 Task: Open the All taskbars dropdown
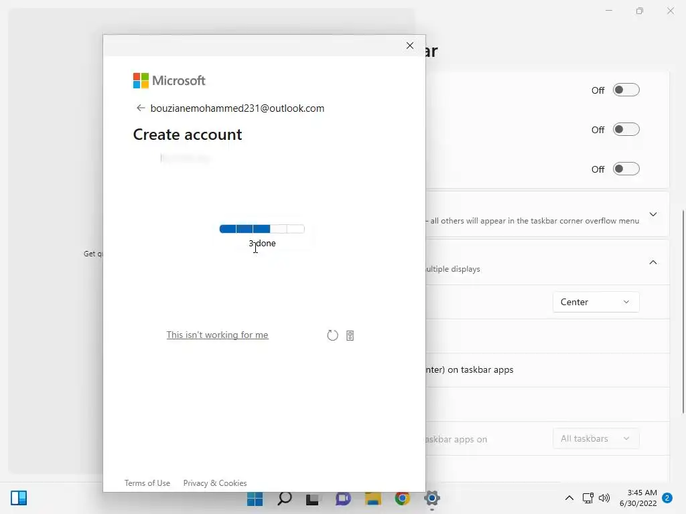tap(596, 438)
